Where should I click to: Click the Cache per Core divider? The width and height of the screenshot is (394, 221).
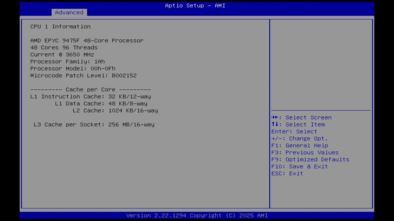pyautogui.click(x=90, y=89)
